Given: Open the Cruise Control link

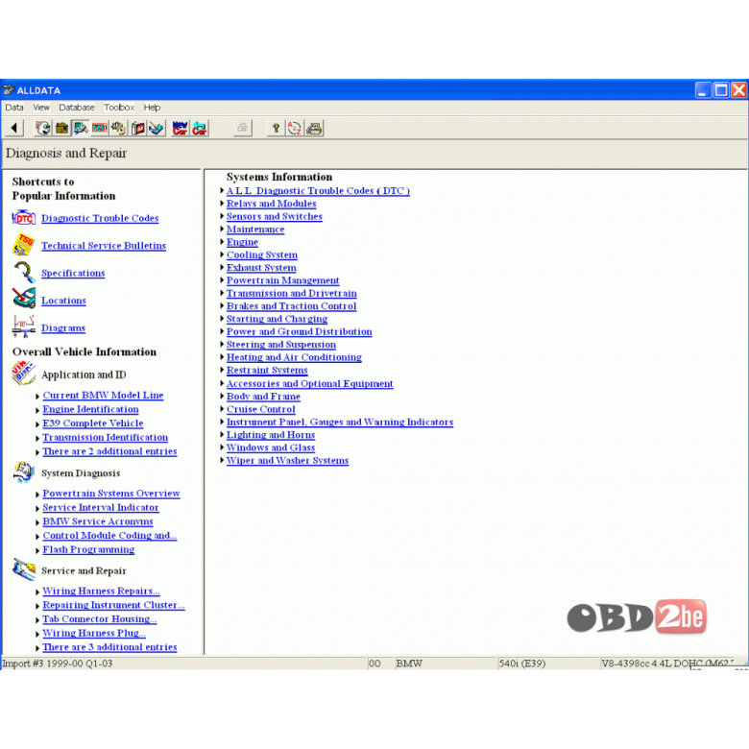Looking at the screenshot, I should 261,409.
